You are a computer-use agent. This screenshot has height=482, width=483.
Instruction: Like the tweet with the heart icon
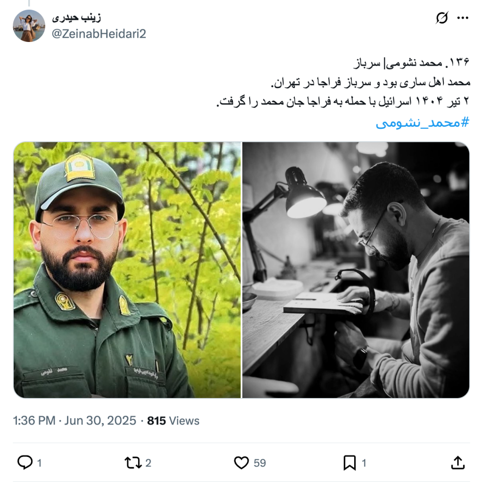click(x=241, y=463)
